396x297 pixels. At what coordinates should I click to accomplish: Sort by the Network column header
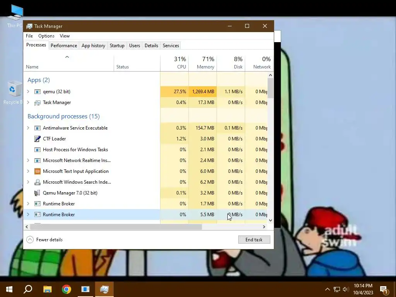[x=259, y=63]
